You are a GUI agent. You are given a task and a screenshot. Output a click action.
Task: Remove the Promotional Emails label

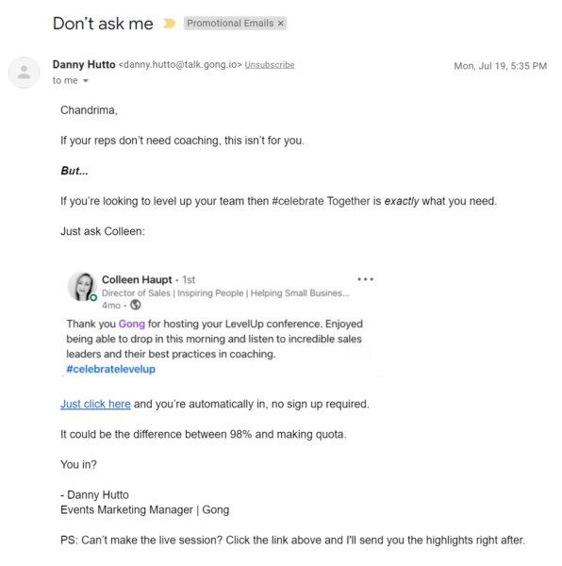(x=280, y=24)
